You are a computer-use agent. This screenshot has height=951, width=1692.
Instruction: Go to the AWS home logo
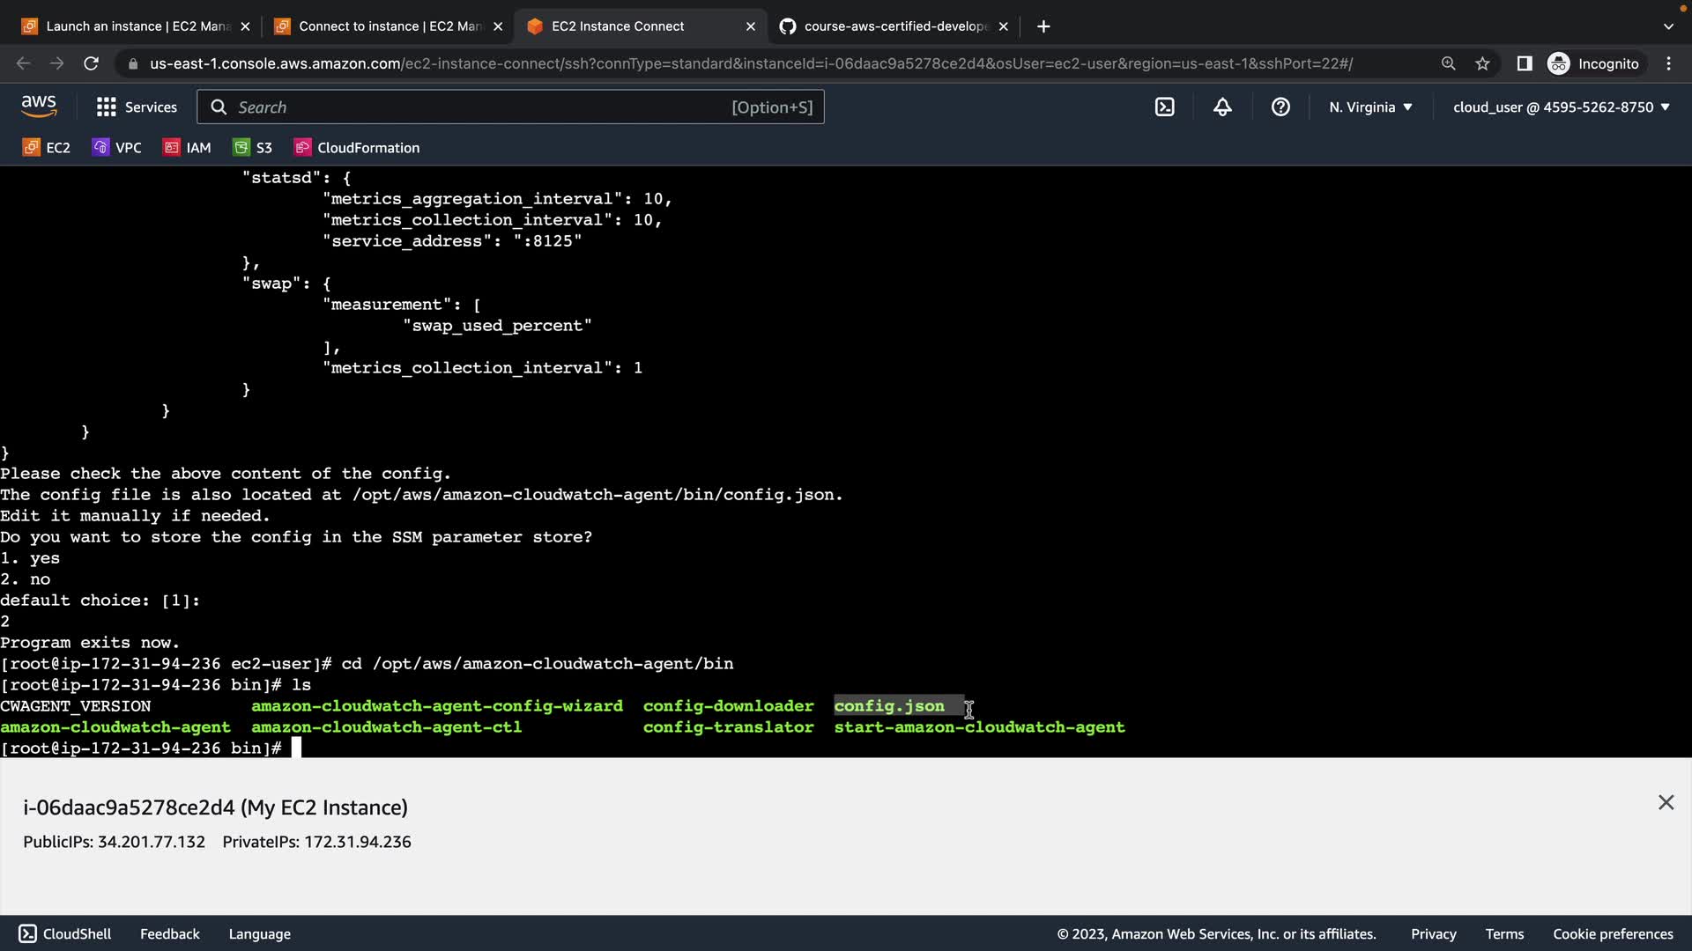tap(39, 107)
